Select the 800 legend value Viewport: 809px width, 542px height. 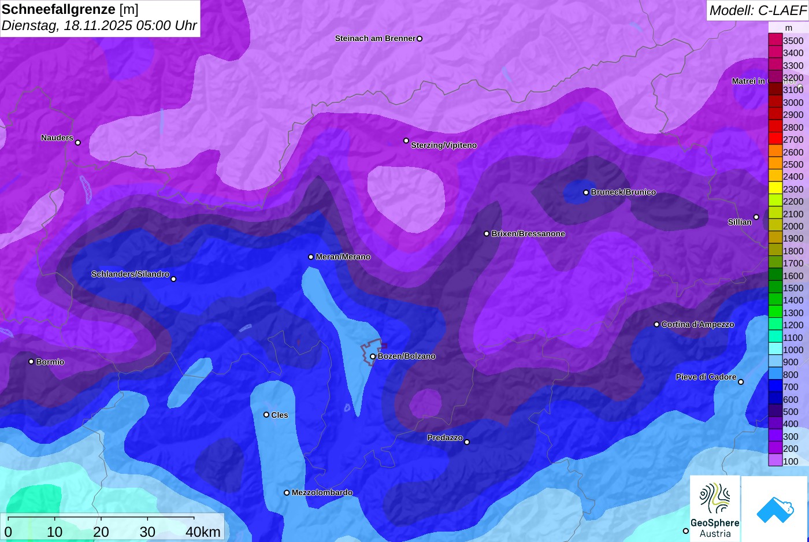click(791, 374)
